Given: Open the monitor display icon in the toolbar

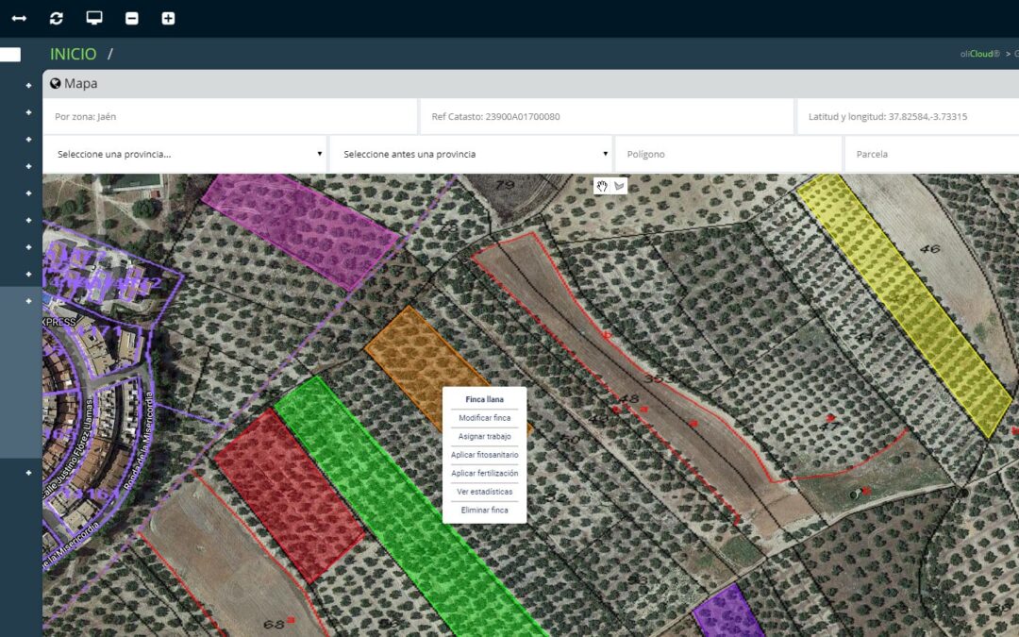Looking at the screenshot, I should (93, 18).
